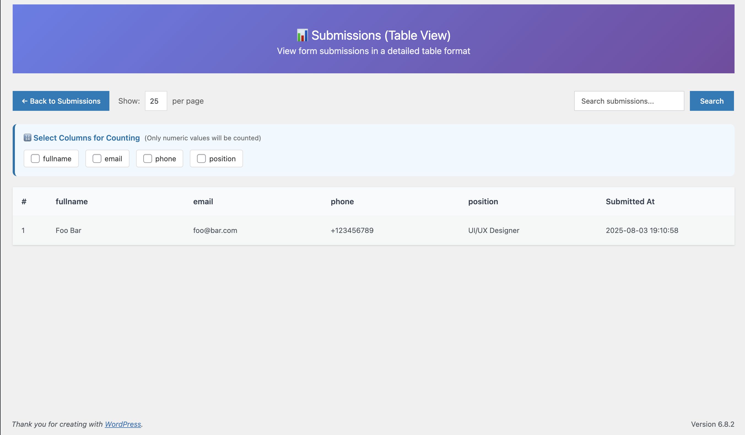The image size is (745, 435).
Task: Select the Foo Bar name cell
Action: (68, 230)
